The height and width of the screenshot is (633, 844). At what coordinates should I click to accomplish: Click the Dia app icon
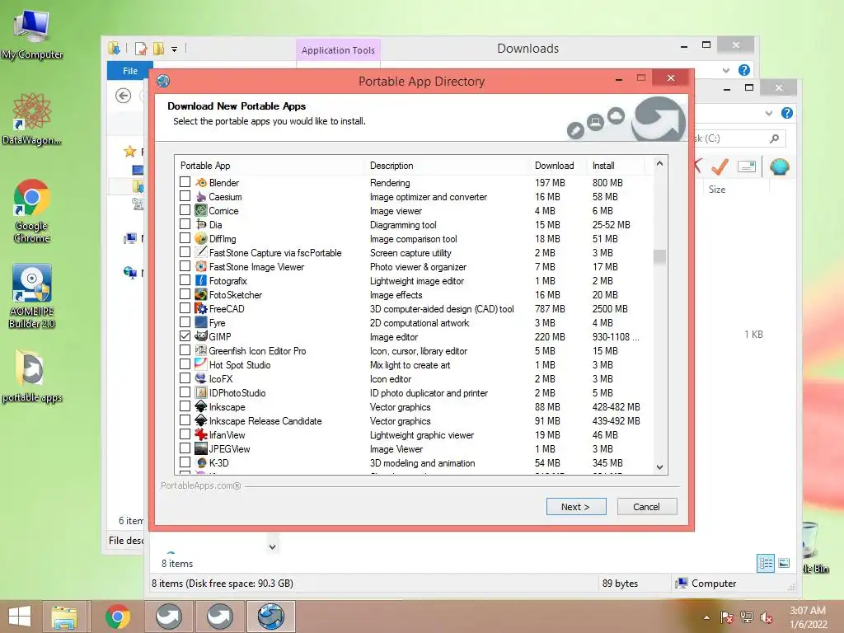click(201, 224)
